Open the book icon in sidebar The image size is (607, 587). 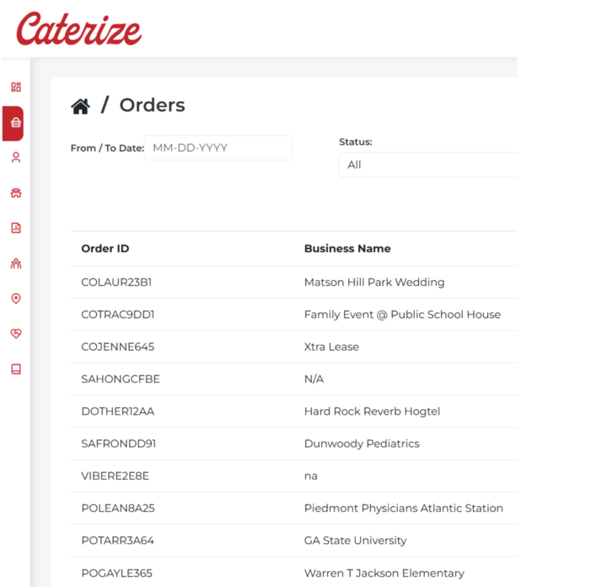point(15,369)
